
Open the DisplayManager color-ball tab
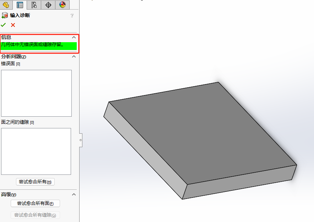(x=63, y=5)
